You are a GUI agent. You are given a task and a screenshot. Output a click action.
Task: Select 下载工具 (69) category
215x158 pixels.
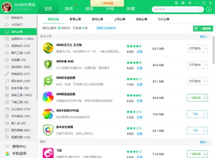pyautogui.click(x=18, y=102)
